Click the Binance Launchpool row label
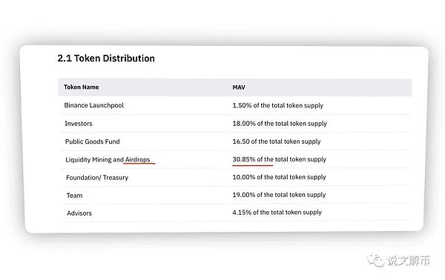The width and height of the screenshot is (445, 280). pyautogui.click(x=94, y=105)
